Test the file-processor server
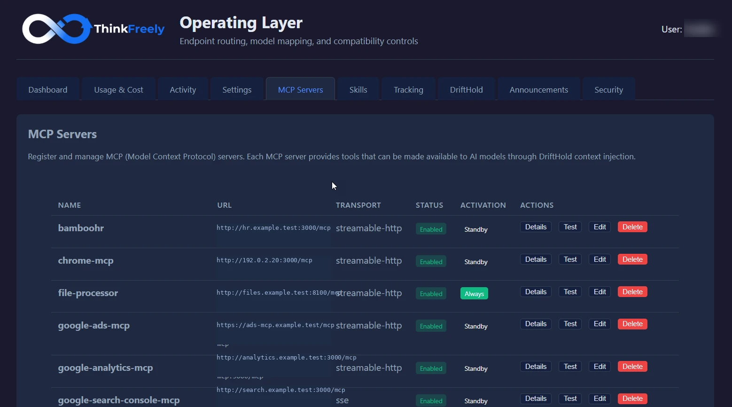This screenshot has width=732, height=407. (570, 292)
